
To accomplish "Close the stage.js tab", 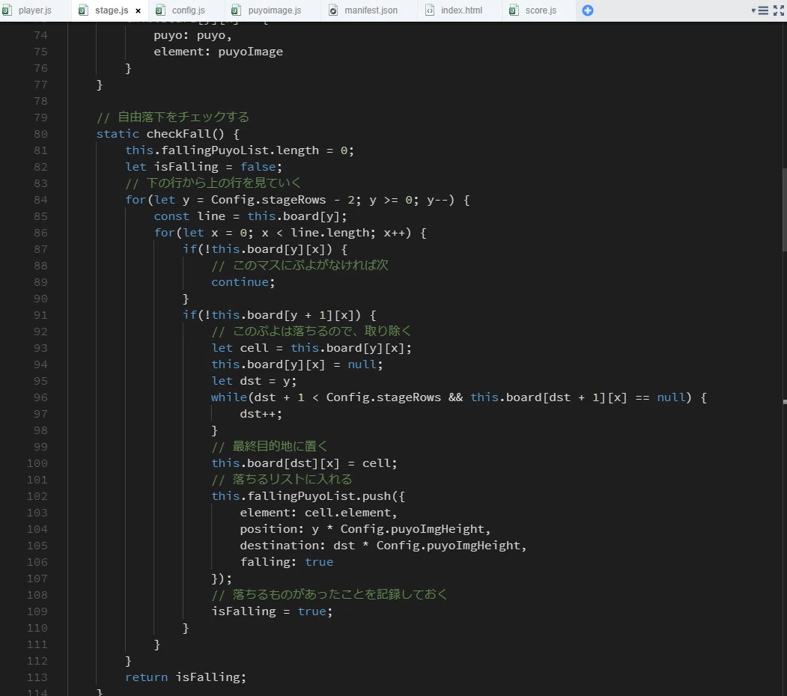I will [x=138, y=10].
